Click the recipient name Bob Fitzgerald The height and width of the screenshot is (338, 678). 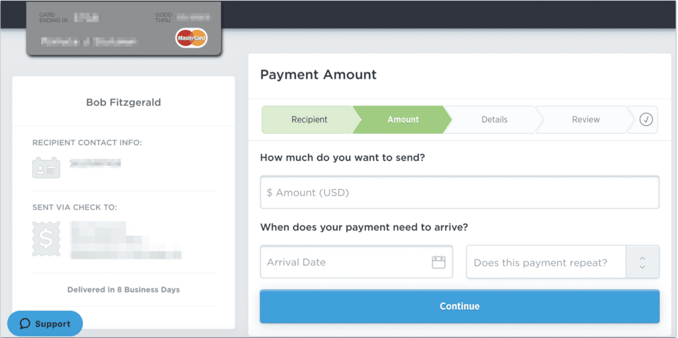[124, 103]
